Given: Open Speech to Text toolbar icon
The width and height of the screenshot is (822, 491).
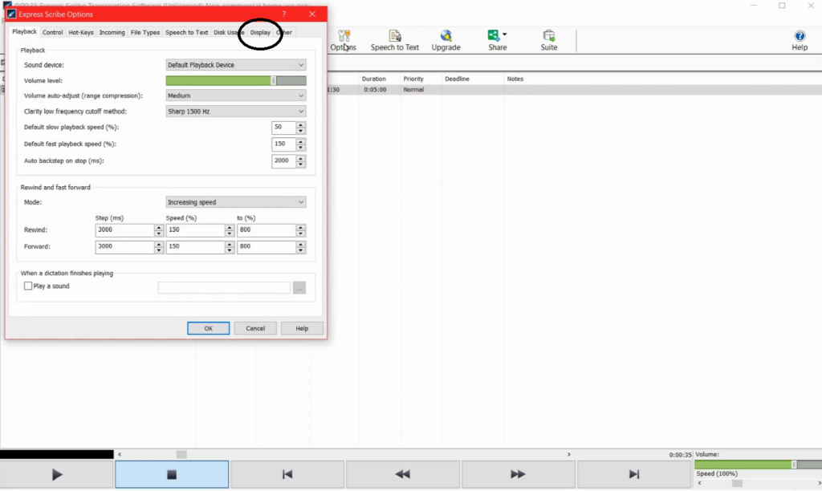Looking at the screenshot, I should [395, 40].
